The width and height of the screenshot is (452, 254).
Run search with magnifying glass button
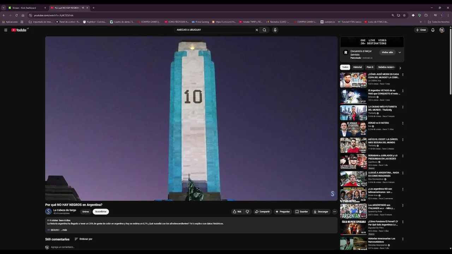click(x=264, y=30)
